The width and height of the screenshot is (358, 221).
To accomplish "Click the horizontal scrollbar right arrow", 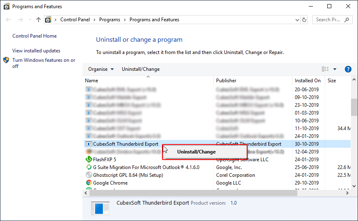I will (x=347, y=193).
